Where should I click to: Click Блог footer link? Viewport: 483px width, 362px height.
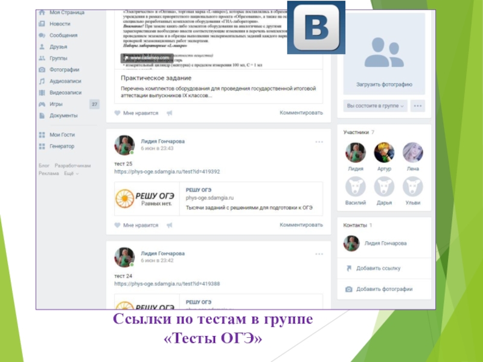44,165
